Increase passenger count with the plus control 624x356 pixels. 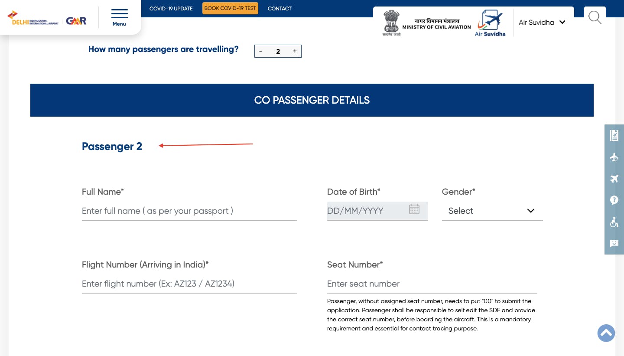click(x=295, y=51)
